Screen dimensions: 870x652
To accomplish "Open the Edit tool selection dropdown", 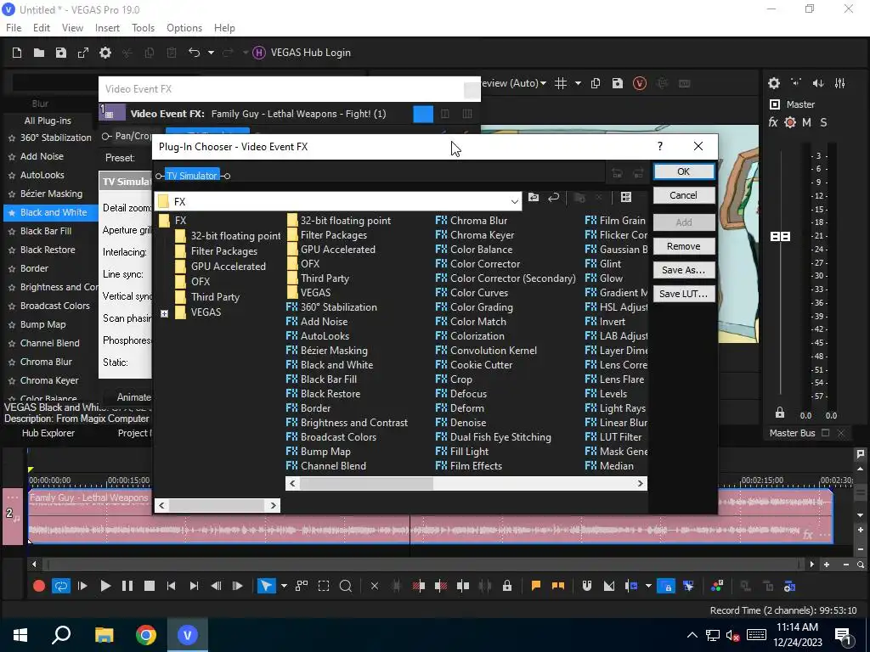I will [284, 586].
